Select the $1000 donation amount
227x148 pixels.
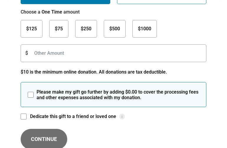[x=144, y=29]
